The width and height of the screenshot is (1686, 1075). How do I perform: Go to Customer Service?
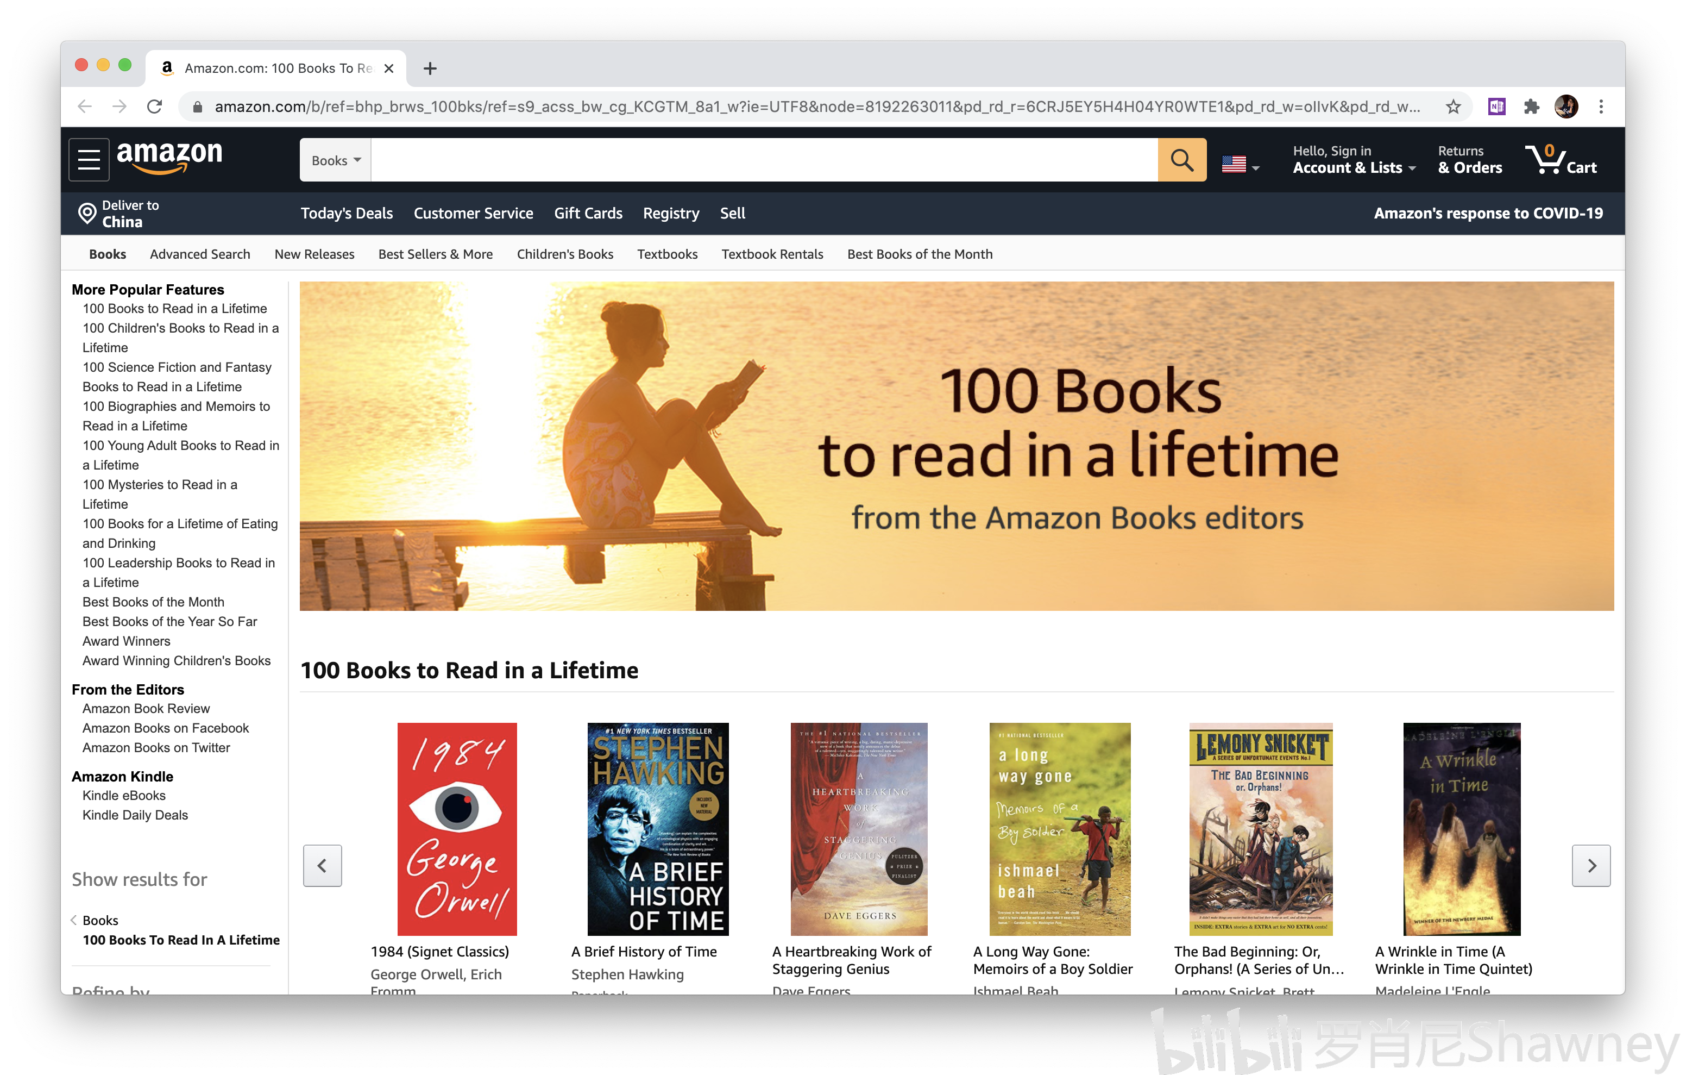pos(473,213)
